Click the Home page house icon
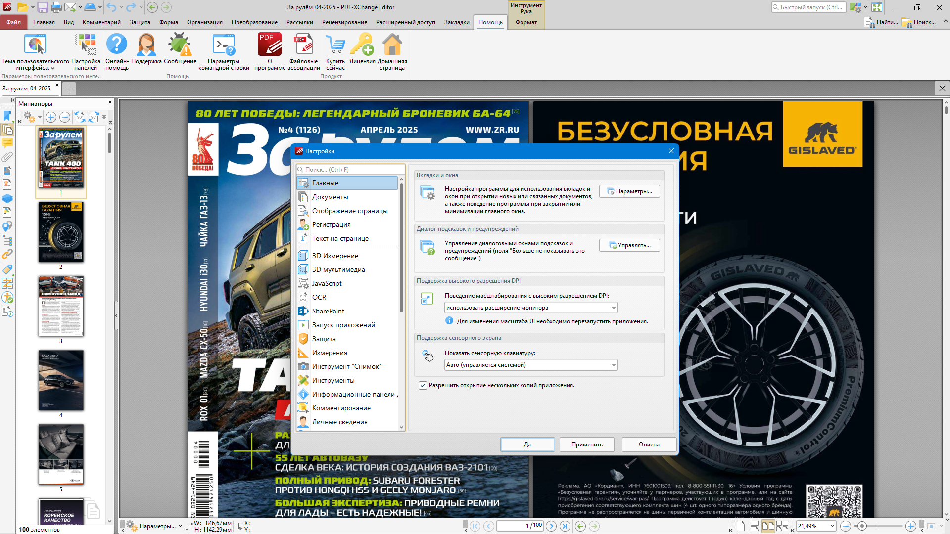The height and width of the screenshot is (534, 950). tap(392, 45)
